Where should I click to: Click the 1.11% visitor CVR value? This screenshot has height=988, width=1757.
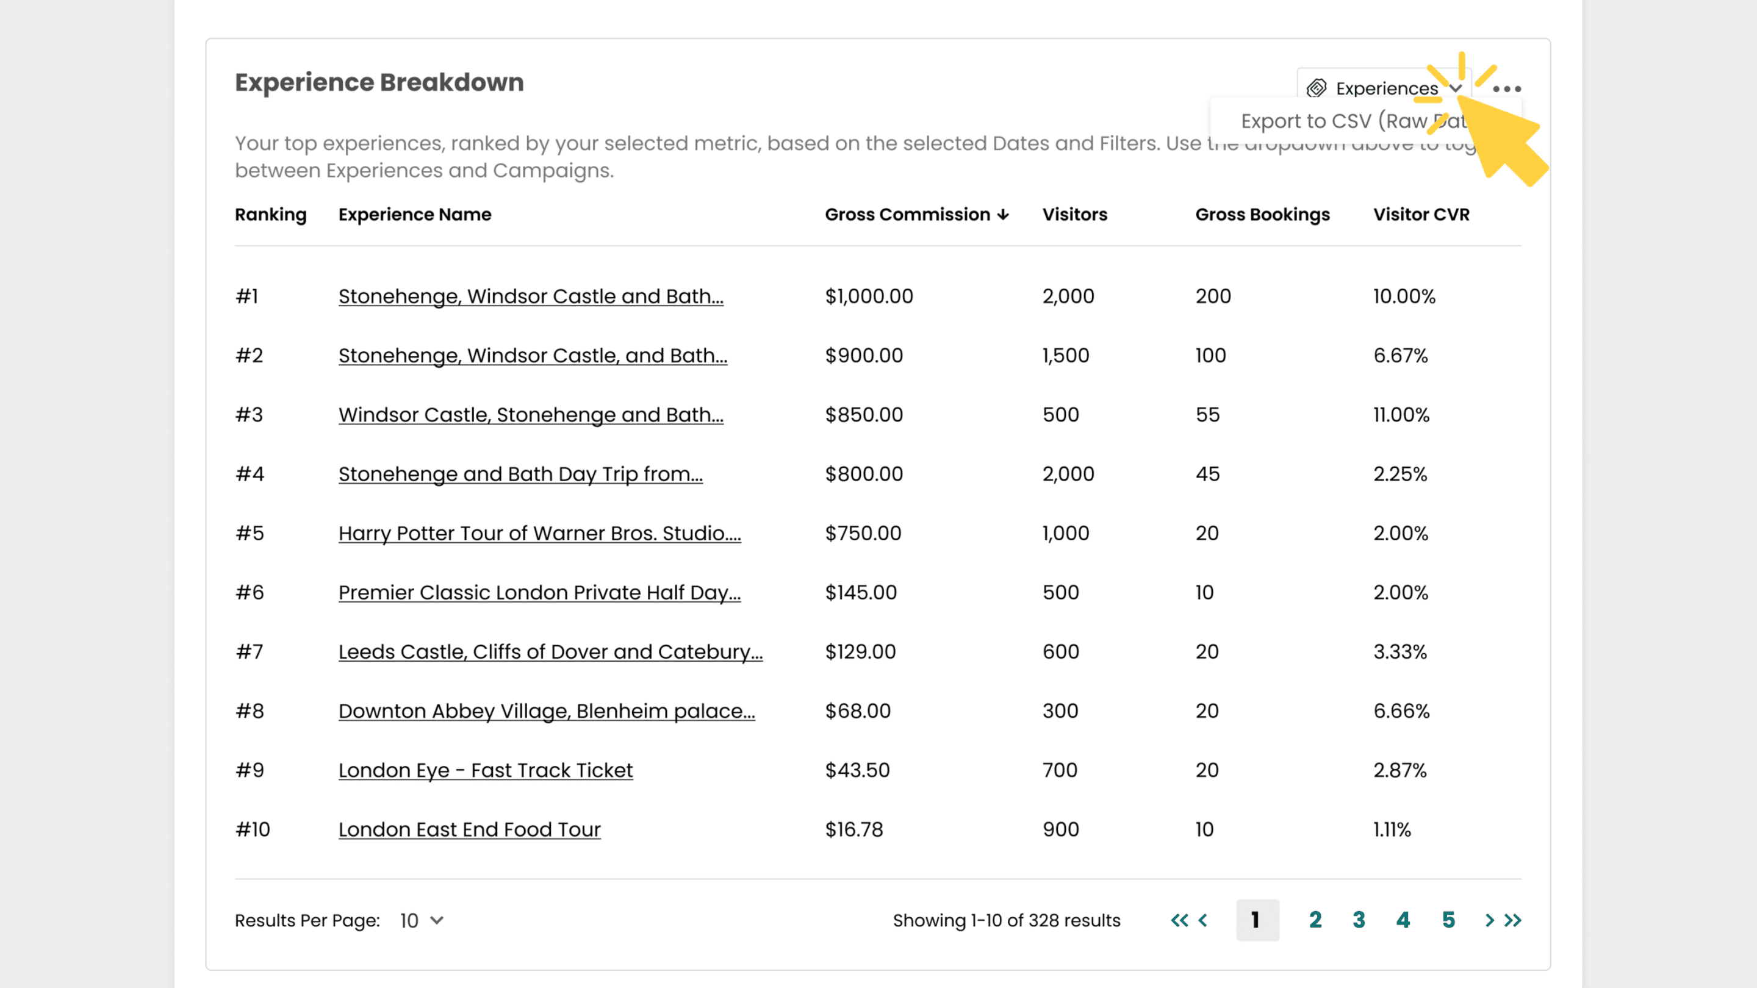[x=1392, y=831]
